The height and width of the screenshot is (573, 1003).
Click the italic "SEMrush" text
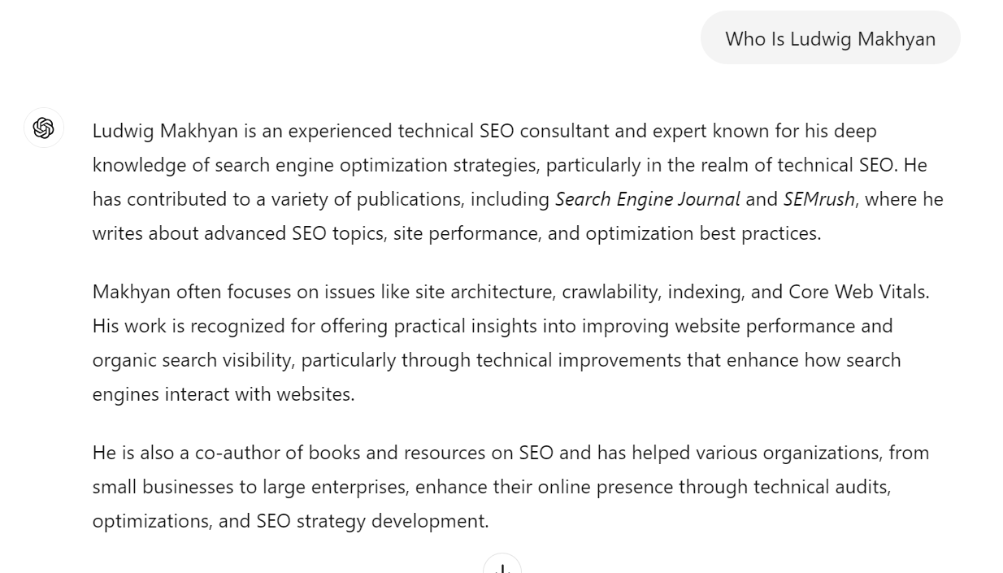coord(818,199)
